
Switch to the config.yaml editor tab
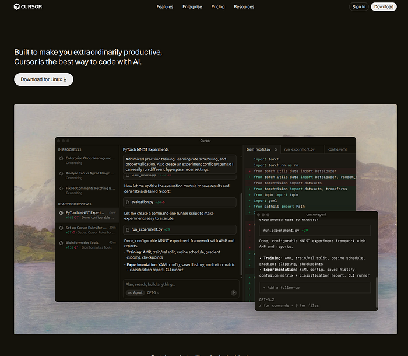(x=337, y=149)
